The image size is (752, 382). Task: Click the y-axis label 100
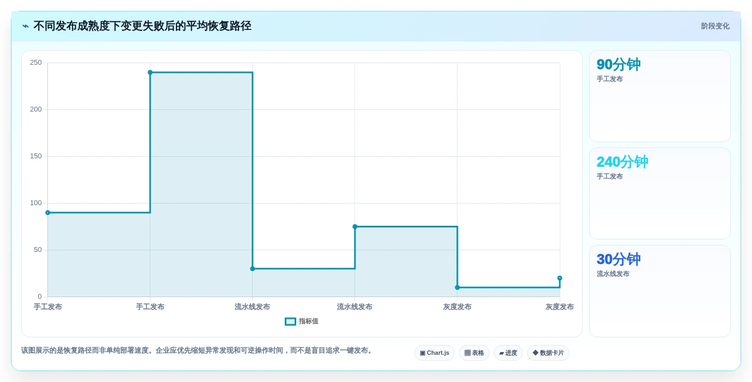coord(36,203)
